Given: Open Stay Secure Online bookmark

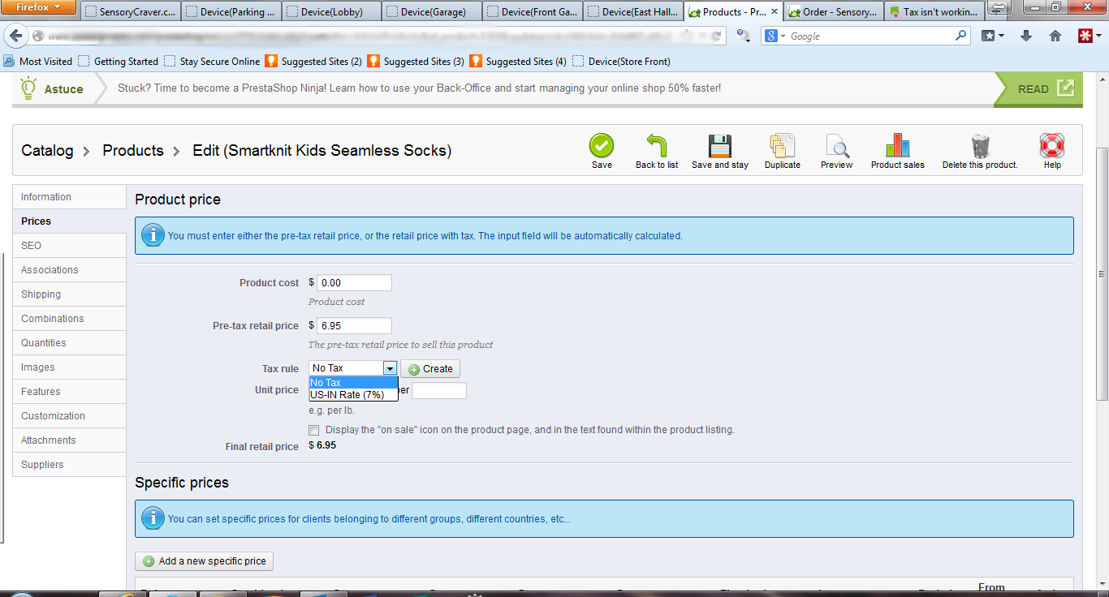Looking at the screenshot, I should pos(212,61).
